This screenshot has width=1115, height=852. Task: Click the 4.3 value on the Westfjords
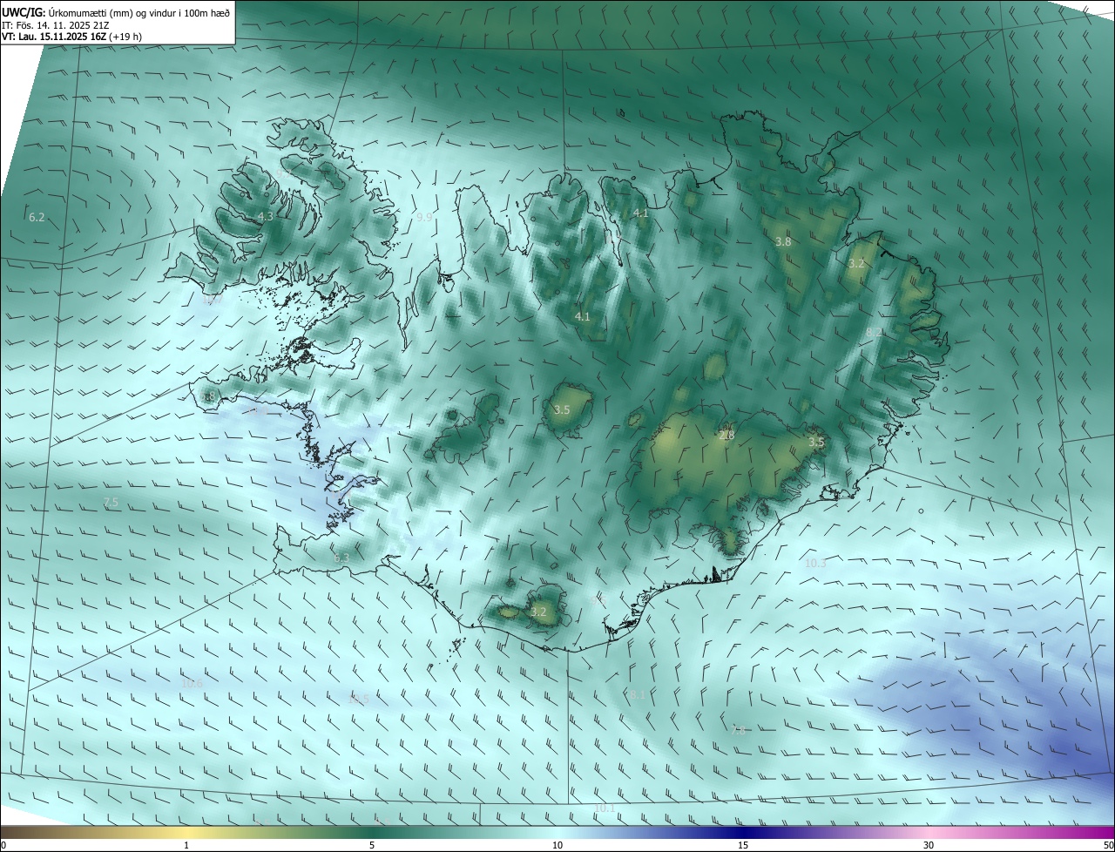(x=266, y=217)
